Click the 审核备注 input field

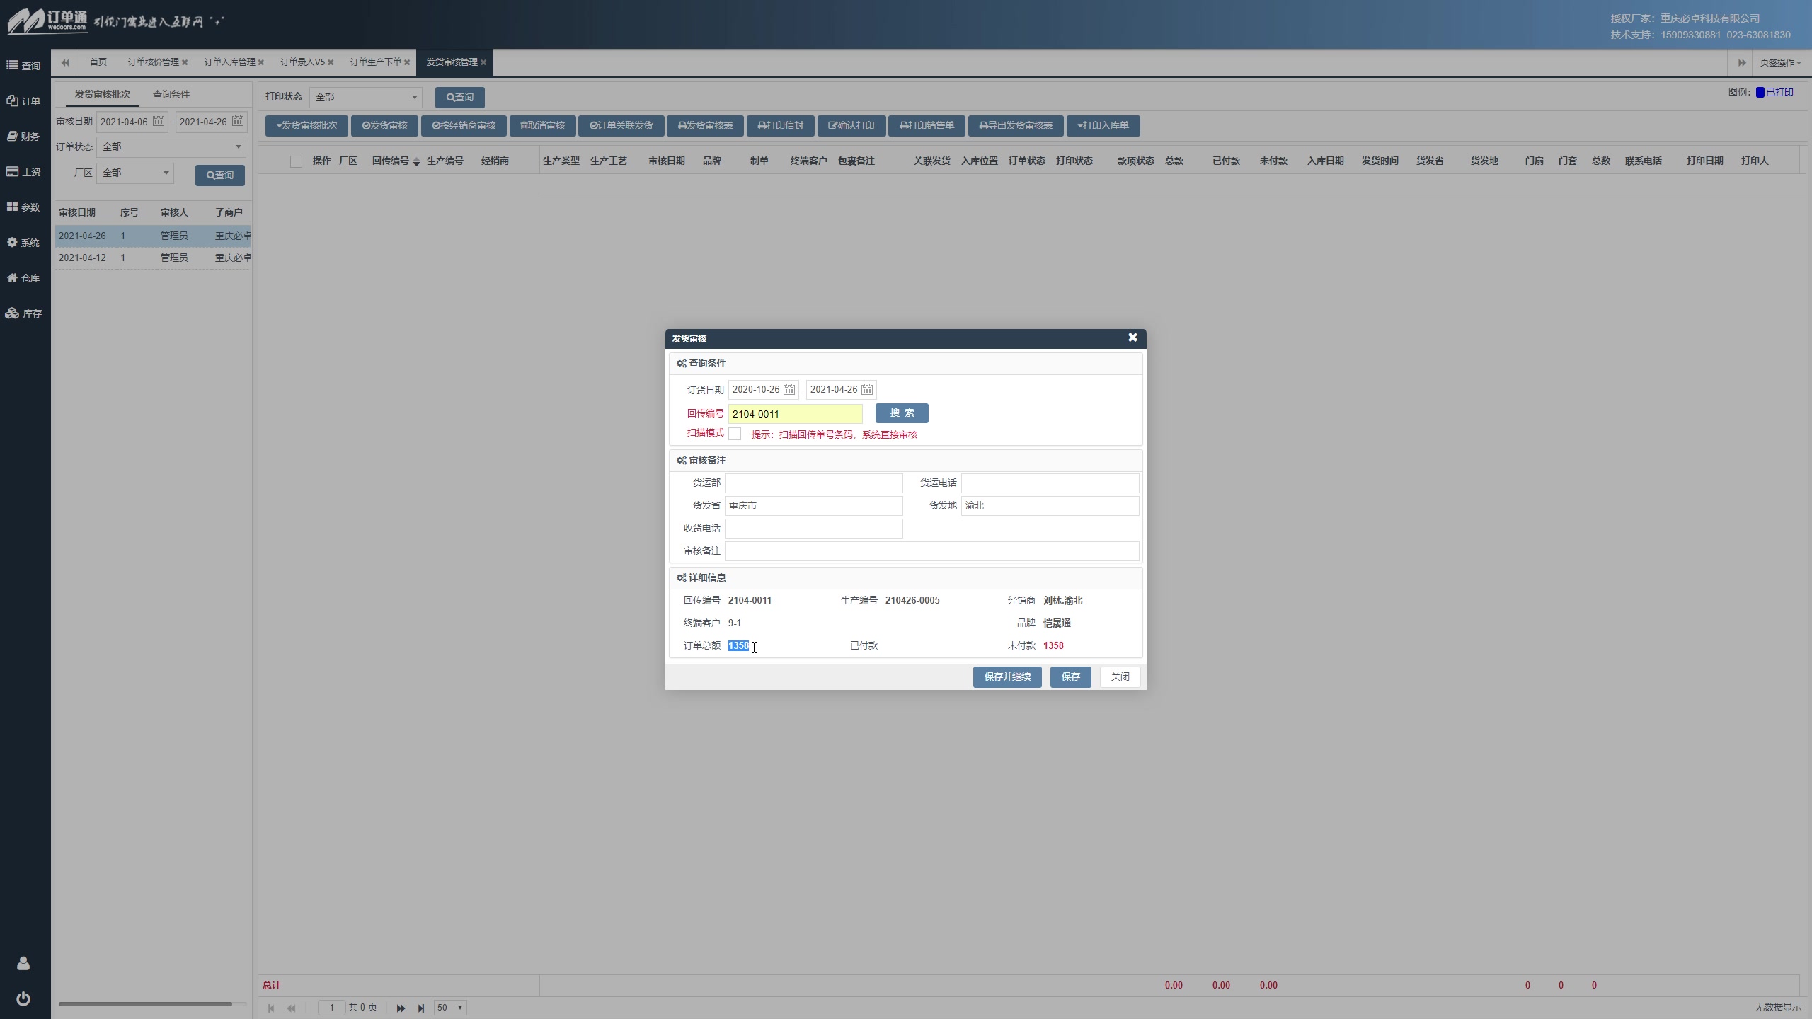tap(931, 551)
